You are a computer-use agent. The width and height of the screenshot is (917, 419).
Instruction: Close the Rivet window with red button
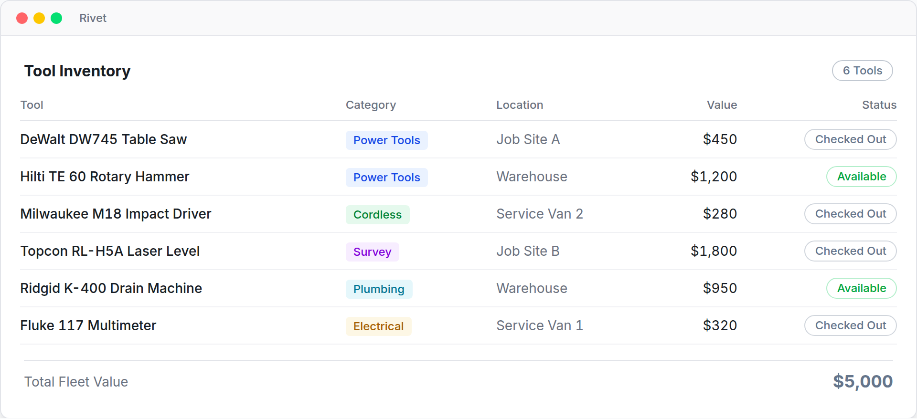pos(22,18)
